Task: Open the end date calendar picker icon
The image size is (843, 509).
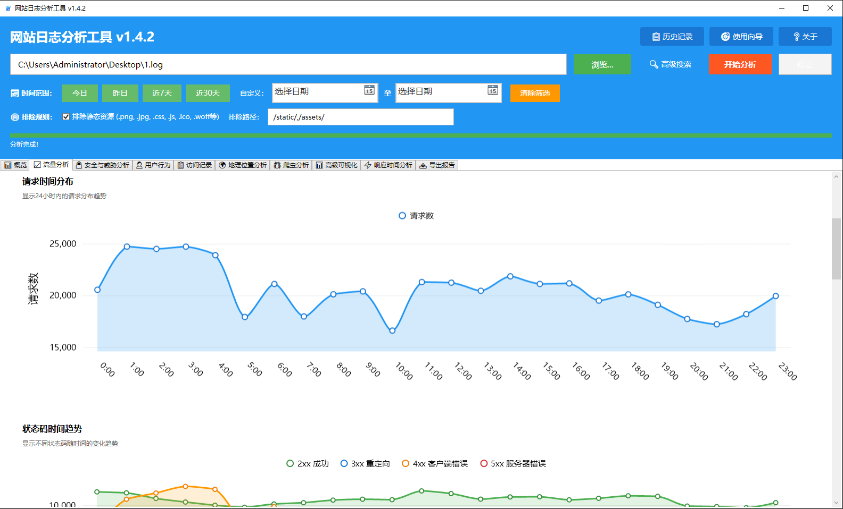Action: pyautogui.click(x=492, y=90)
